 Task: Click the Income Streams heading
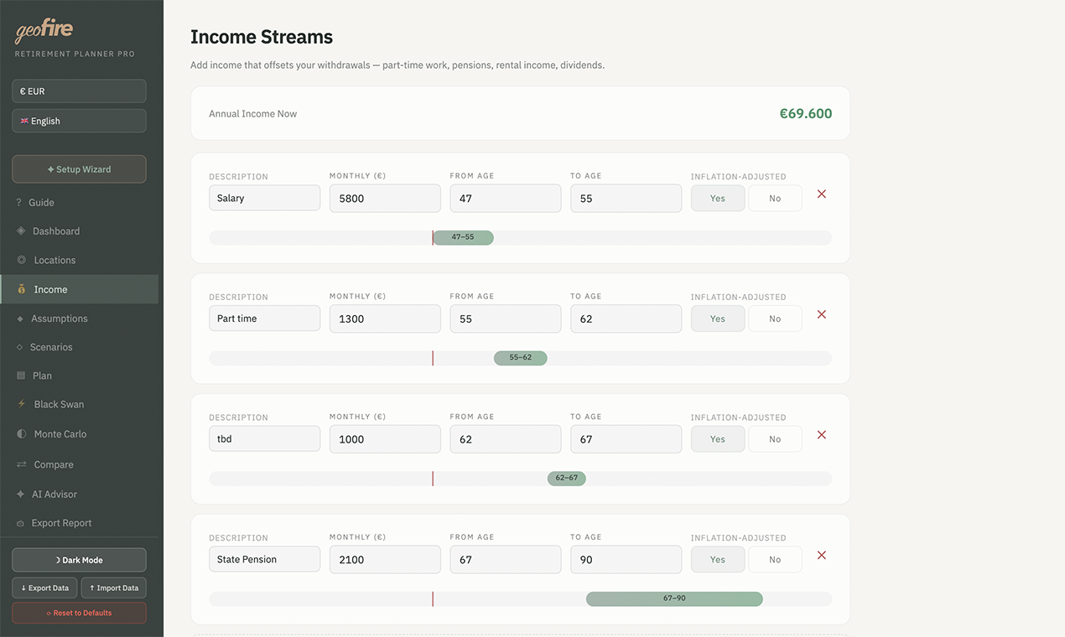(262, 37)
